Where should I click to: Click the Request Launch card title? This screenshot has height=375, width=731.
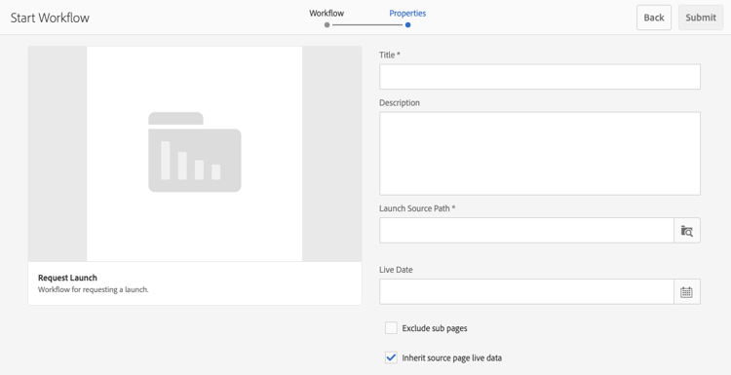coord(67,278)
